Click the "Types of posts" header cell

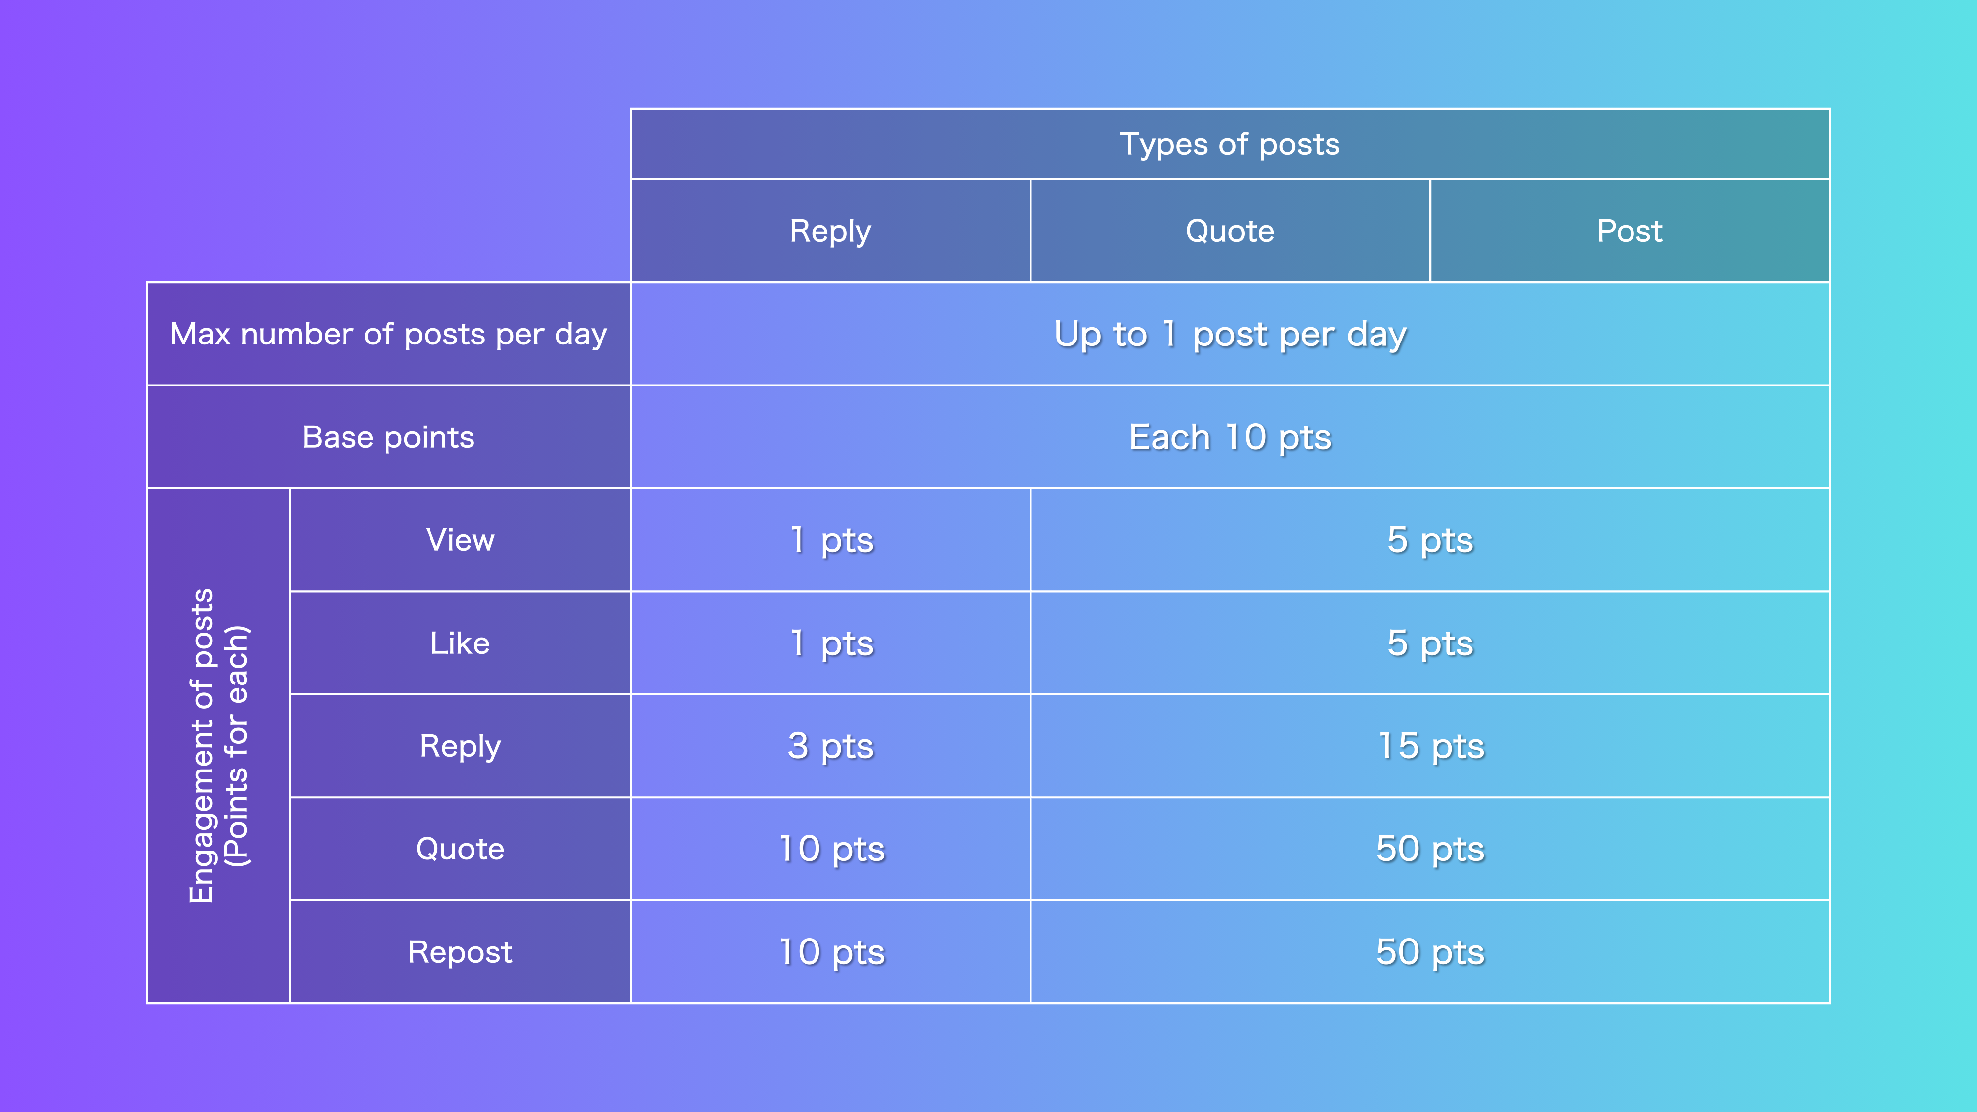[1230, 144]
